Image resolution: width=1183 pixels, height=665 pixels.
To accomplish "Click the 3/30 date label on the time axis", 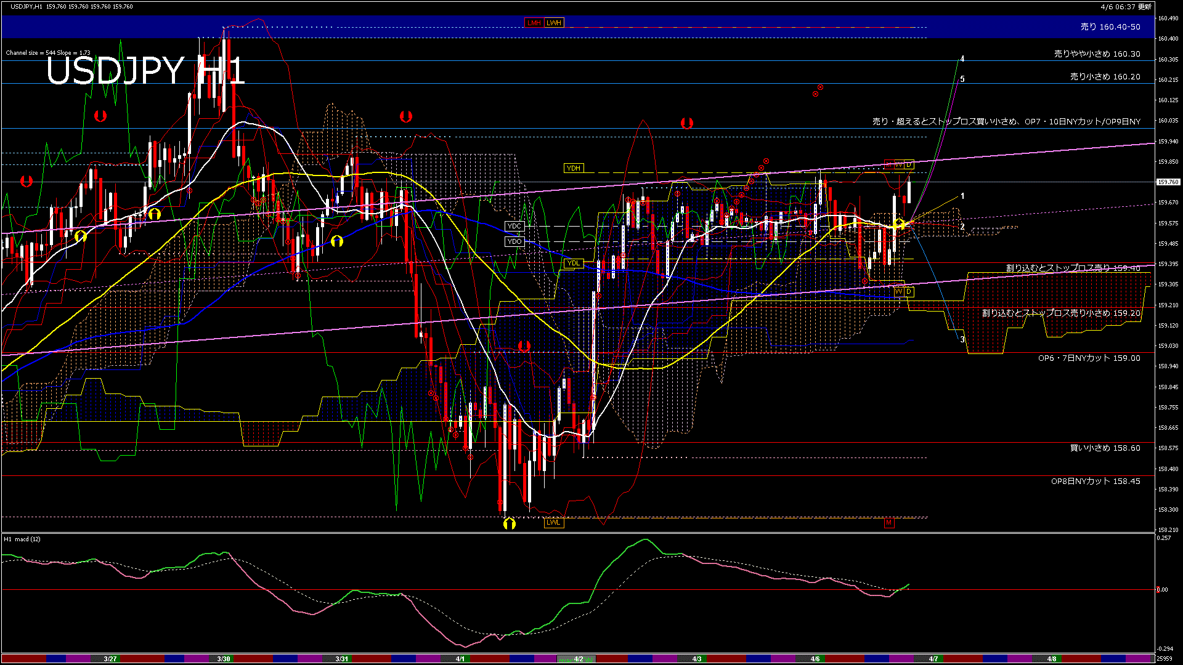I will click(x=222, y=658).
